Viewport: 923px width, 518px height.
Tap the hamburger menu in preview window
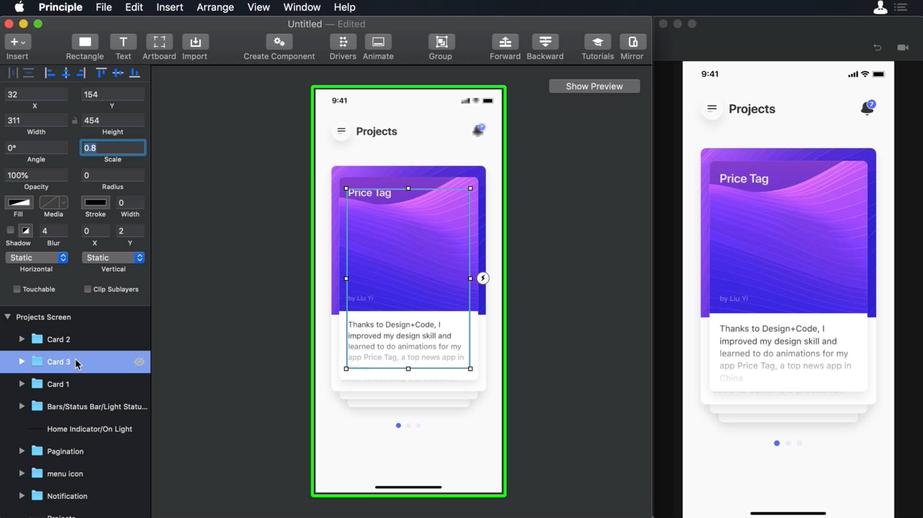712,108
